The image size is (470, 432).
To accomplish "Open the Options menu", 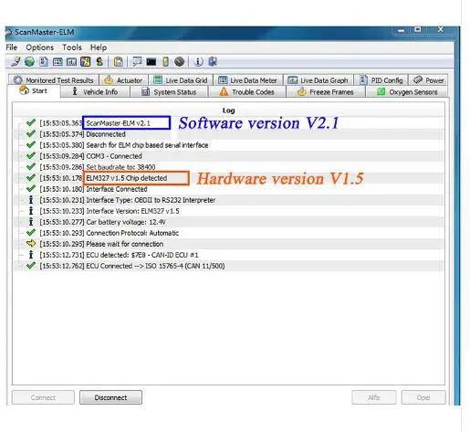I will [x=40, y=47].
